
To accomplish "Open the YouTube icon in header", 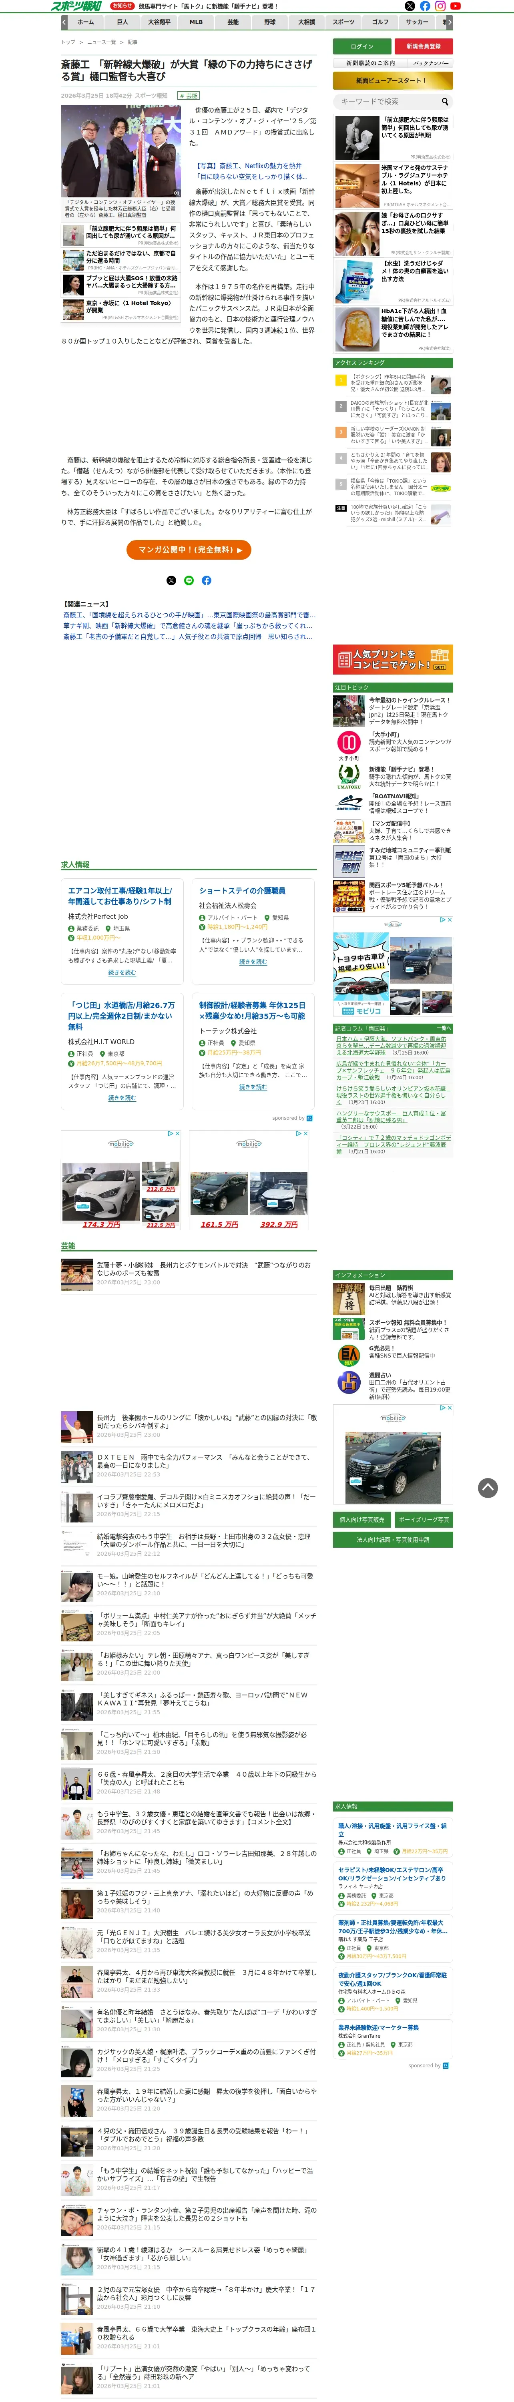I will [455, 6].
